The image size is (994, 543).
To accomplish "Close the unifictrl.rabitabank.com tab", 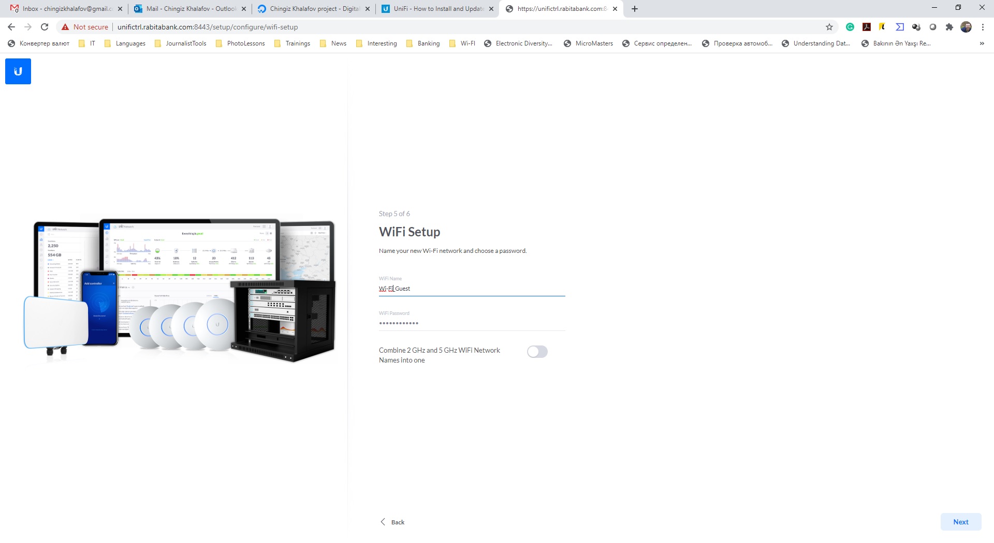I will click(615, 9).
